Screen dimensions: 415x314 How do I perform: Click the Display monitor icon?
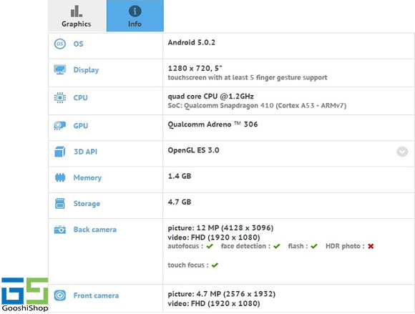[60, 69]
